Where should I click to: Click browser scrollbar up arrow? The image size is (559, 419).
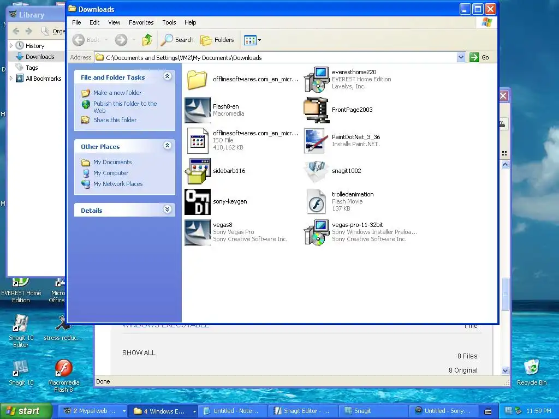coord(505,165)
